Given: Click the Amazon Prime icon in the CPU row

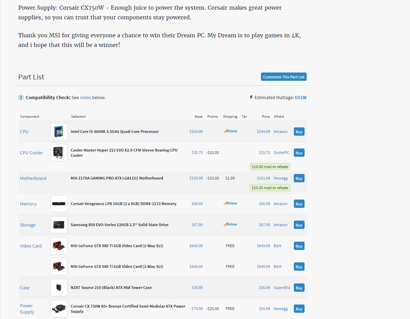Looking at the screenshot, I should pos(230,131).
